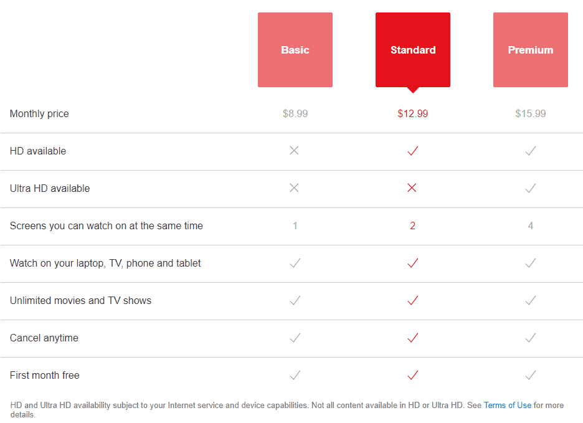The image size is (583, 423).
Task: Click the X mark under Basic HD available
Action: pyautogui.click(x=295, y=151)
